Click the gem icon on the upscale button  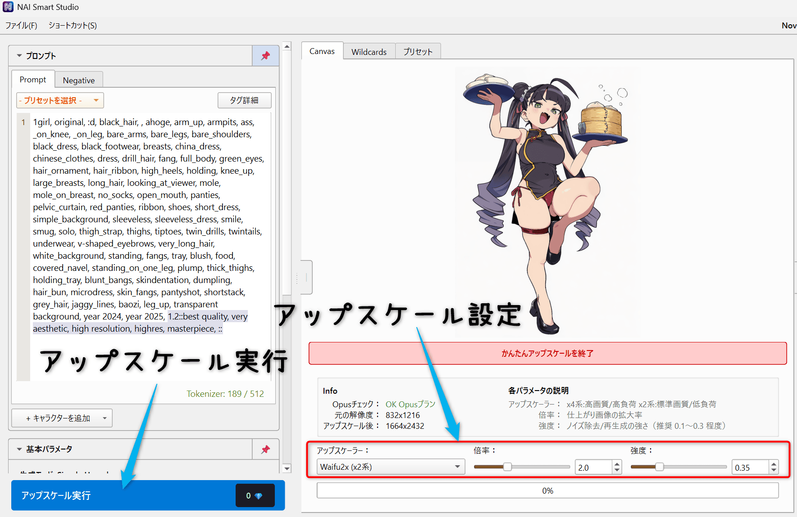259,495
